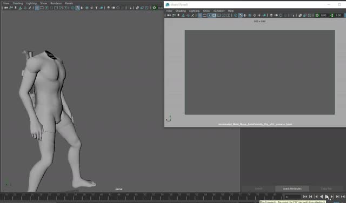The height and width of the screenshot is (203, 346).
Task: Click Smooth Shade All in main viewport toolbar
Action: (77, 8)
